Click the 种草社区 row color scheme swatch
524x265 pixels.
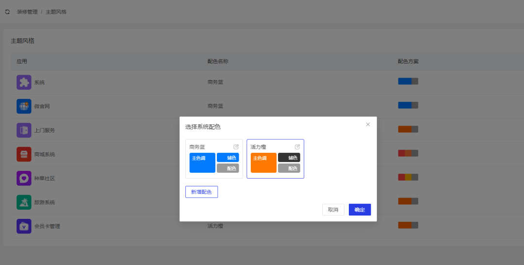click(408, 177)
